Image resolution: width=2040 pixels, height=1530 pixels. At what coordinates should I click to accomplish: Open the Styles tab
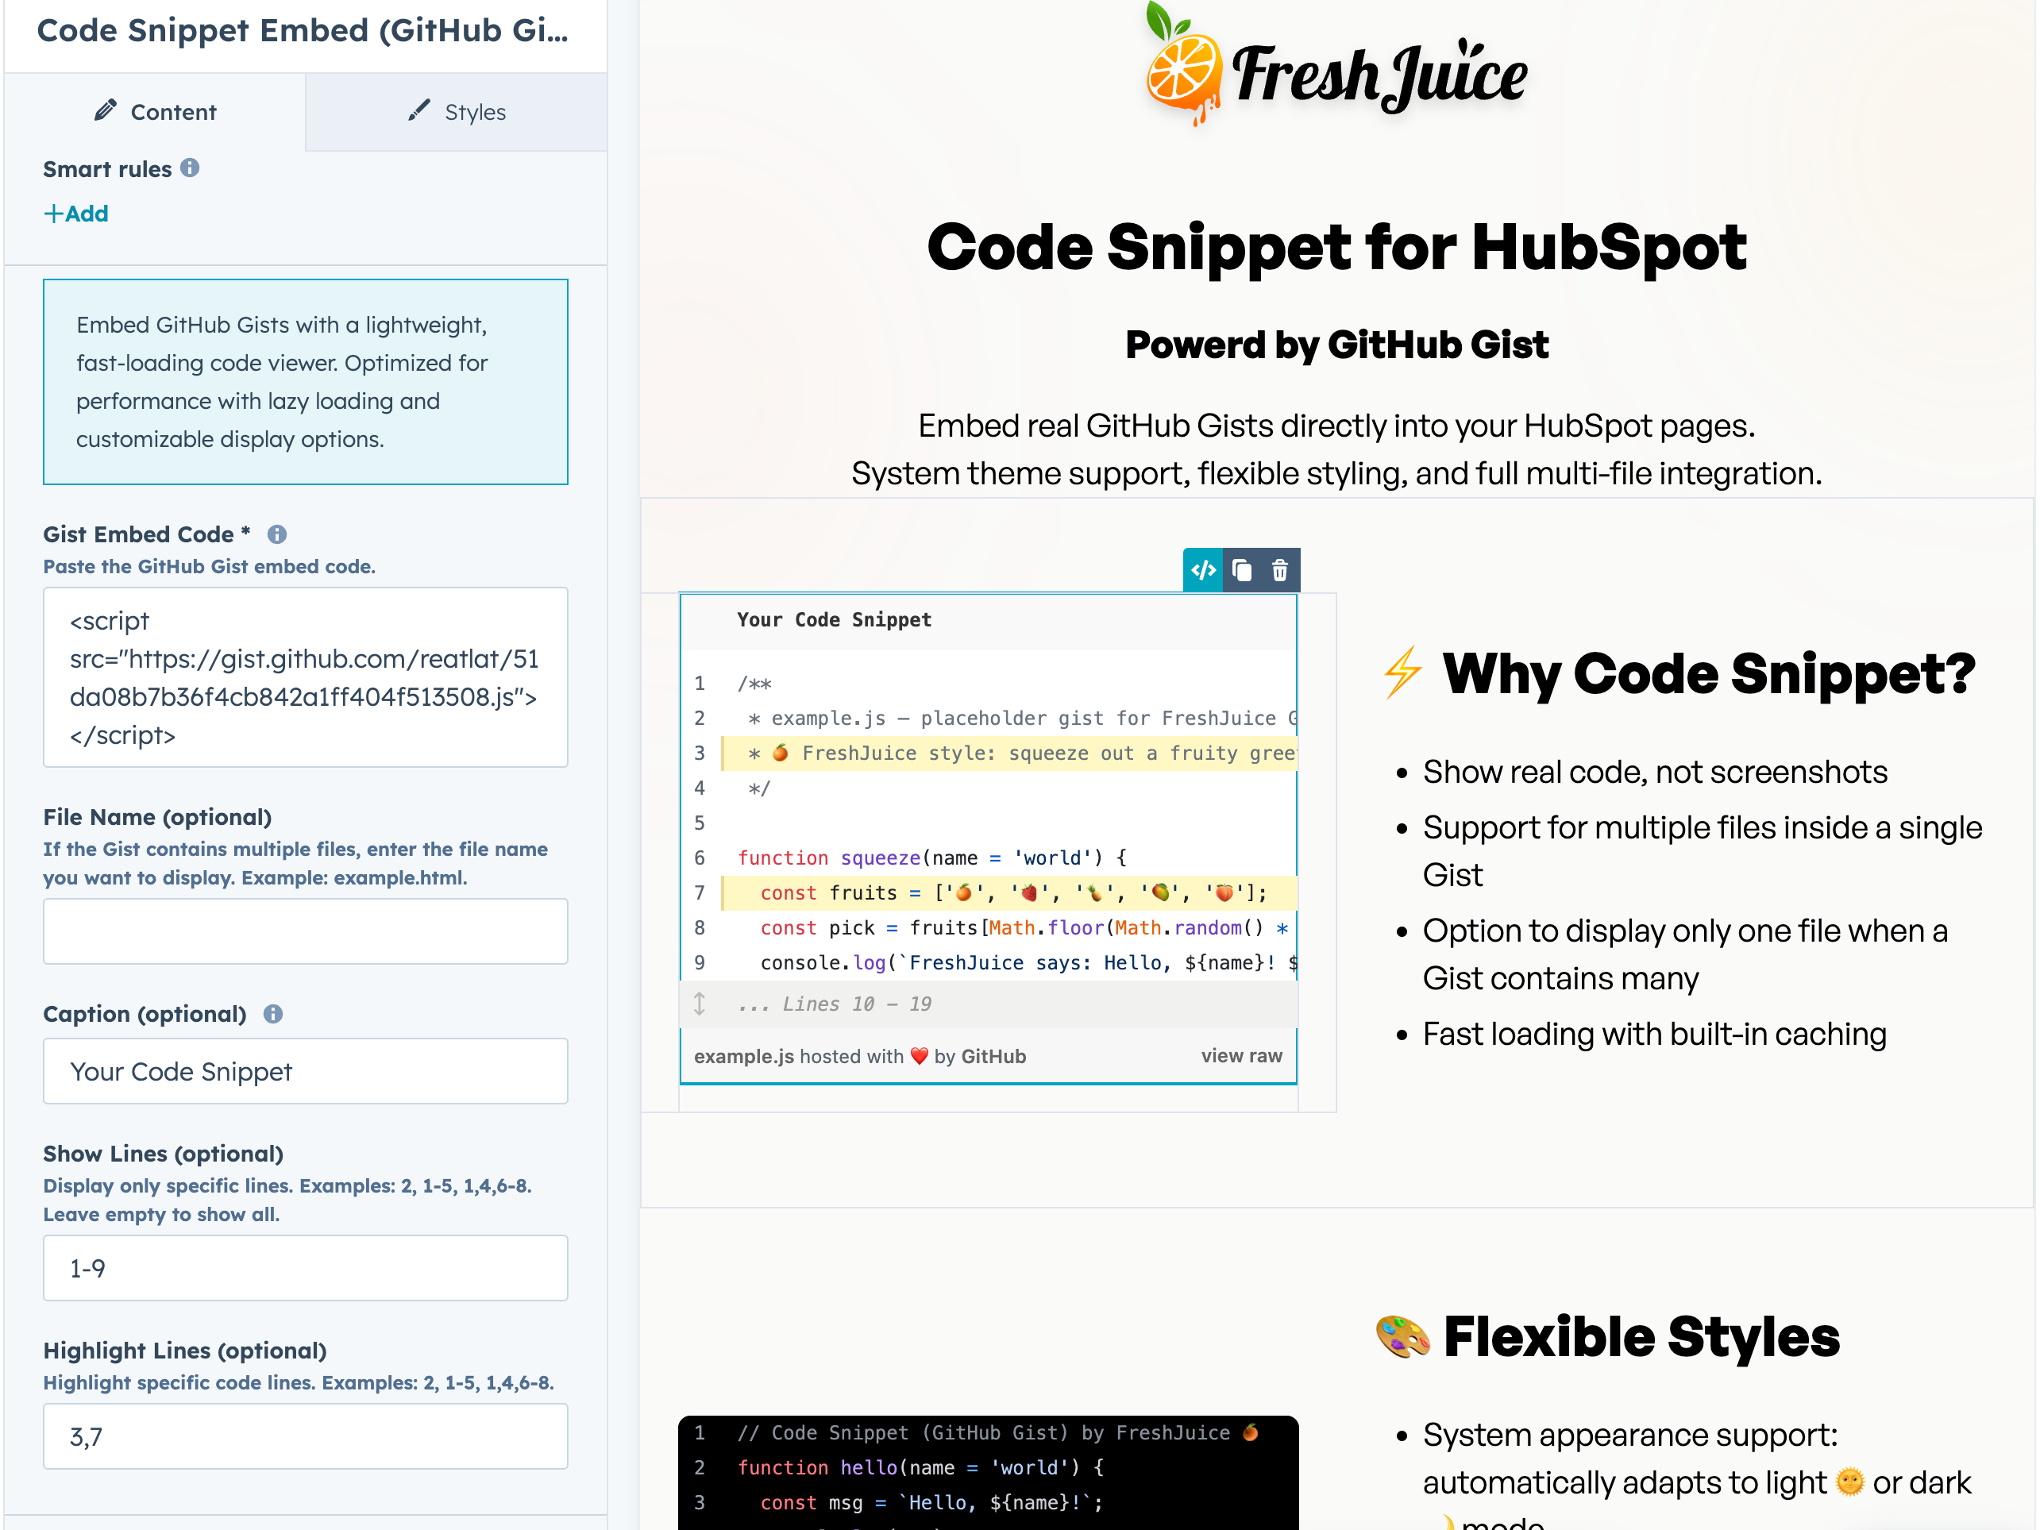point(457,112)
